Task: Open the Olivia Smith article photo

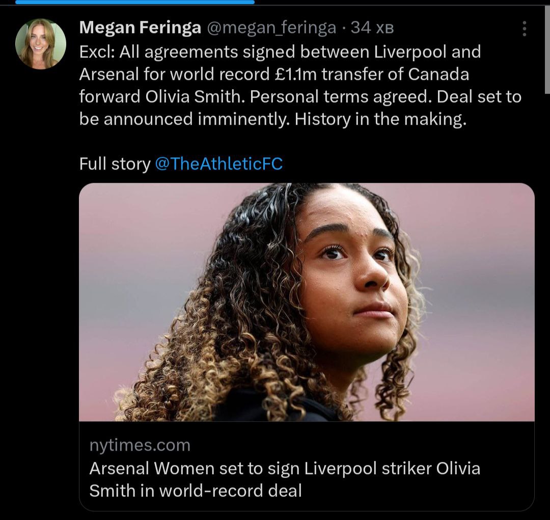Action: (x=307, y=302)
